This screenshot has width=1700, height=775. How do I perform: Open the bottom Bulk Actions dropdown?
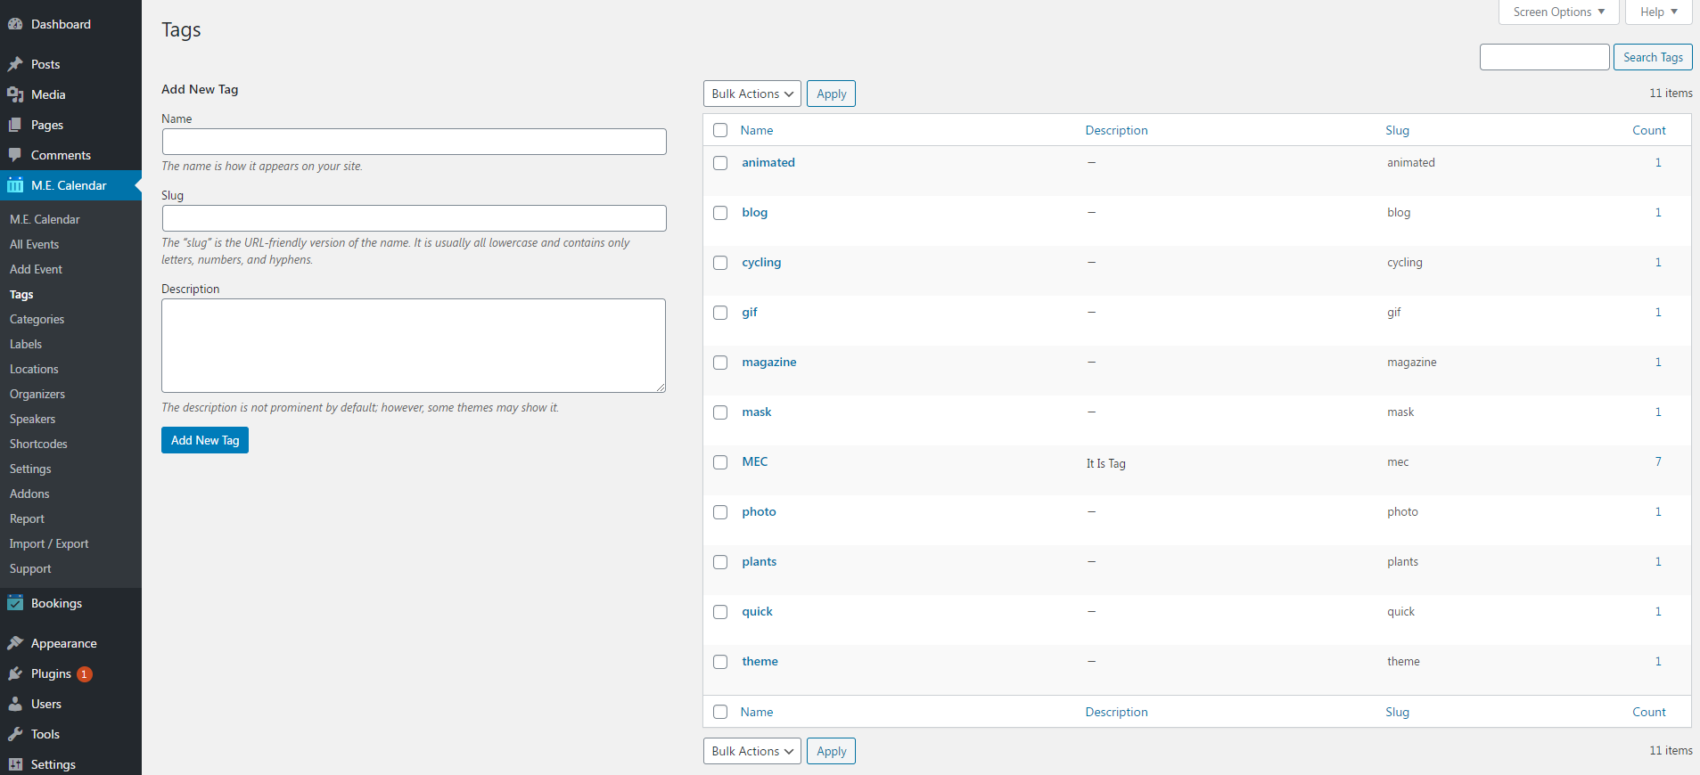coord(751,751)
